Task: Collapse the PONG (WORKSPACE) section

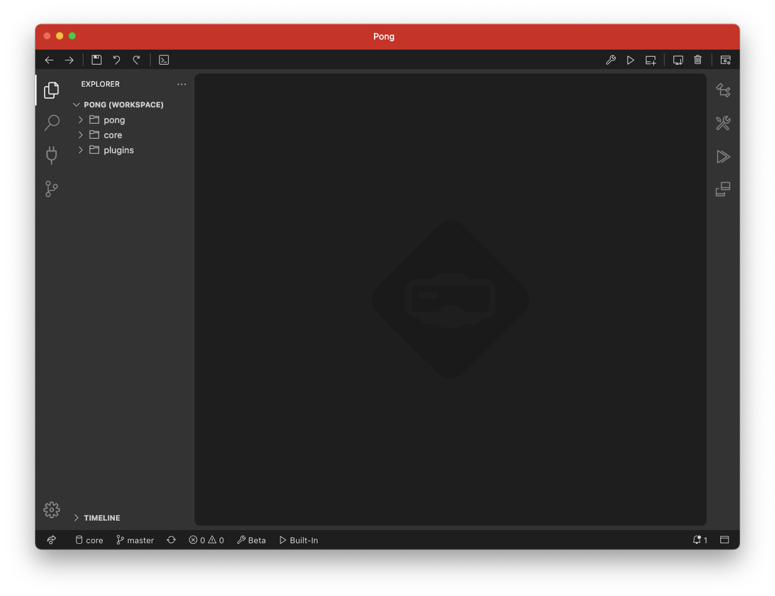Action: click(77, 105)
